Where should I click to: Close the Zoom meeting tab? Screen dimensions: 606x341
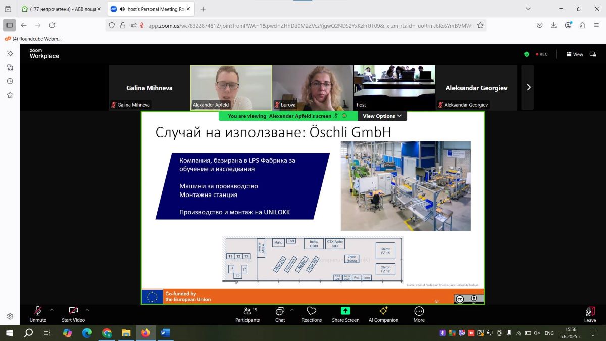pos(188,9)
